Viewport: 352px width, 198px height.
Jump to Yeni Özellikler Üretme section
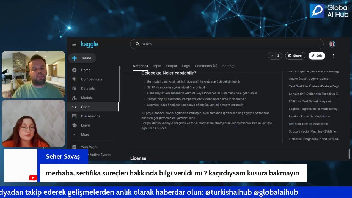313,86
